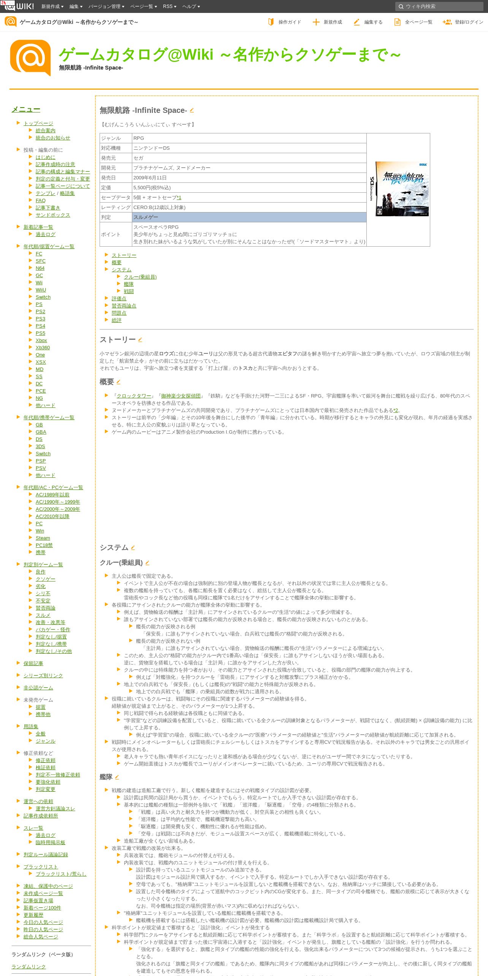Open the RSS dropdown menu
Screen dimensions: 488x976
pos(170,6)
